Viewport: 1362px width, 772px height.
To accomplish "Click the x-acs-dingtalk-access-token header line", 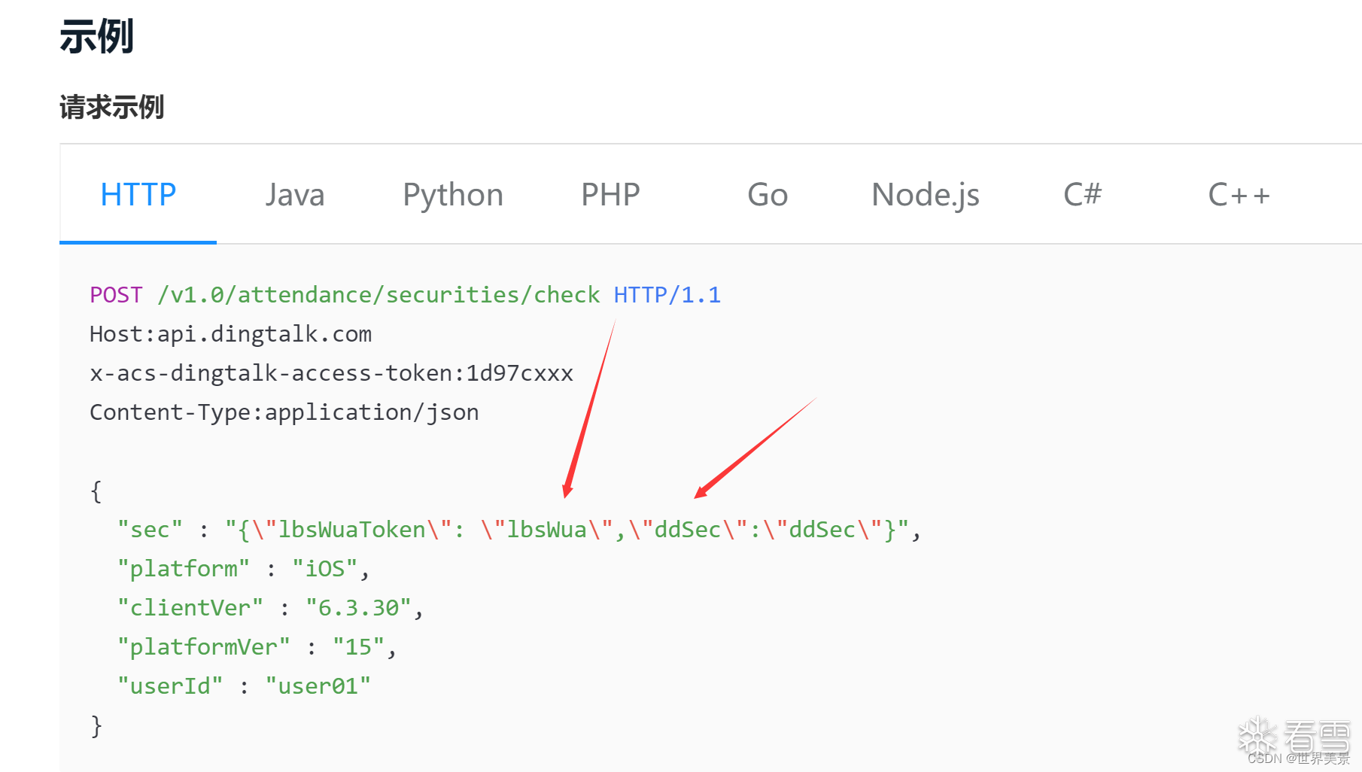I will 331,373.
